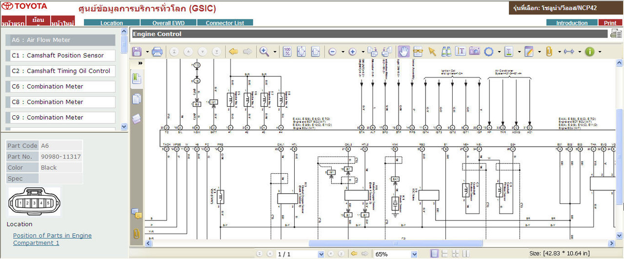The width and height of the screenshot is (624, 259).
Task: Switch to single page layout icon
Action: [435, 254]
